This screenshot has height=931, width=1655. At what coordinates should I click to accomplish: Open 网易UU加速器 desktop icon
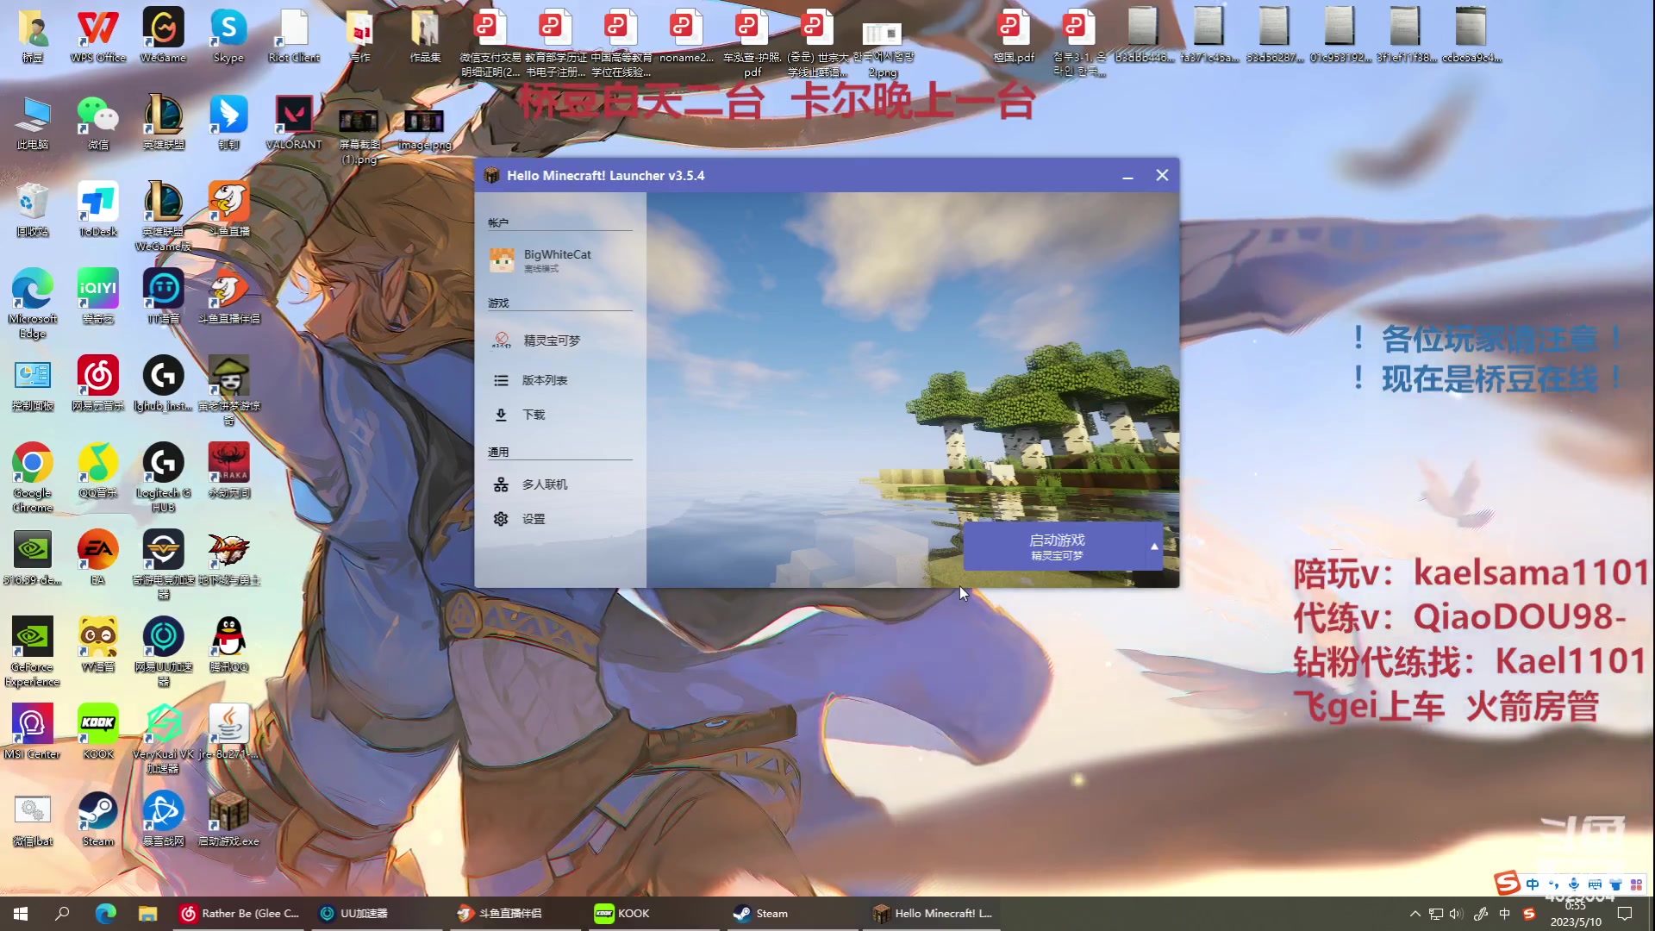pos(163,652)
